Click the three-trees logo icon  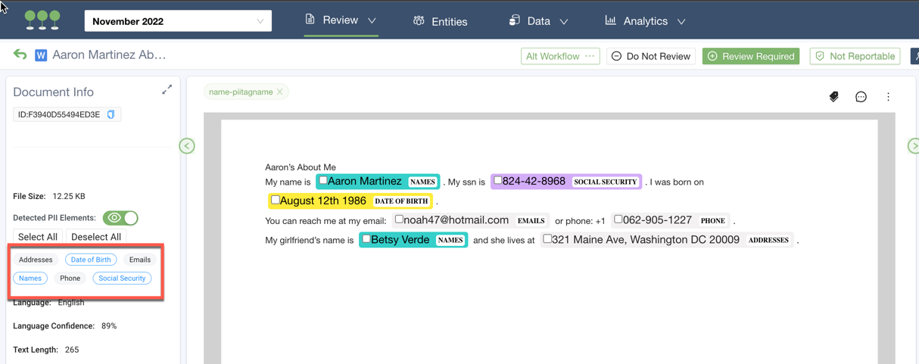[42, 20]
